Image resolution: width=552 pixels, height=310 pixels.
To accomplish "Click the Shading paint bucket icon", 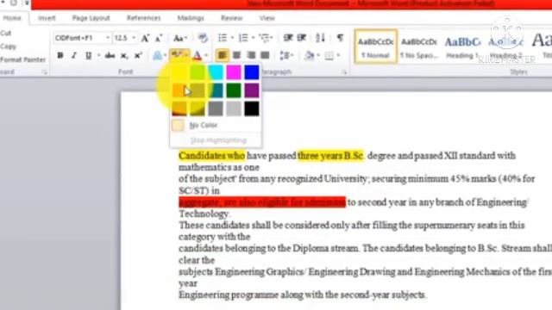I will point(310,55).
